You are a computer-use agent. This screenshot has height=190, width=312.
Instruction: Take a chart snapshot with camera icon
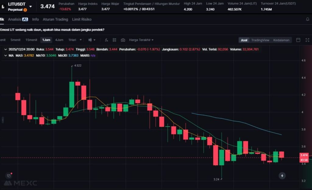pyautogui.click(x=123, y=40)
